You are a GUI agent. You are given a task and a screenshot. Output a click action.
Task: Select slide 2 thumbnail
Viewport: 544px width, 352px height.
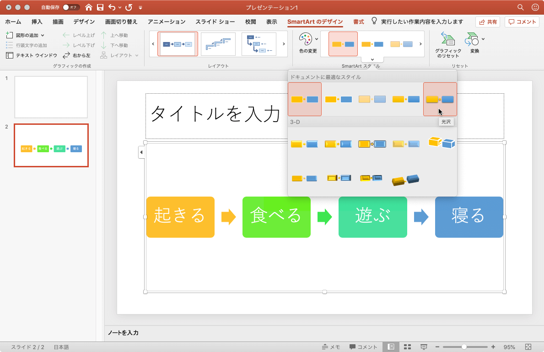click(x=51, y=145)
